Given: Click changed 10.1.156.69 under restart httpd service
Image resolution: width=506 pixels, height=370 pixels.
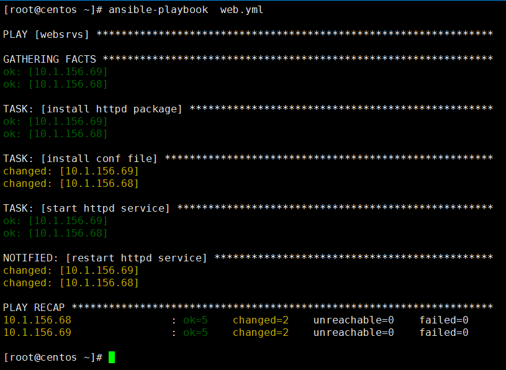Looking at the screenshot, I should 71,270.
